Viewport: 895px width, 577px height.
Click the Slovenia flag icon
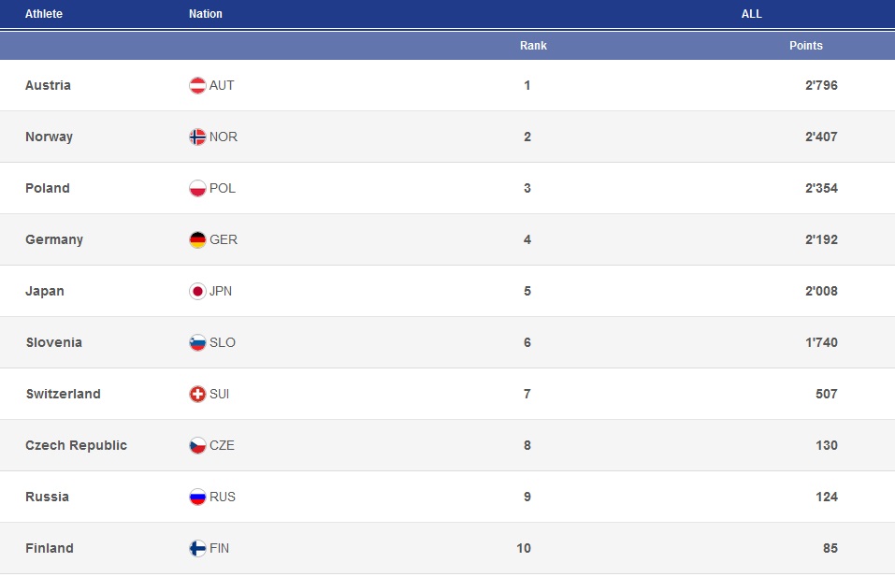coord(197,342)
